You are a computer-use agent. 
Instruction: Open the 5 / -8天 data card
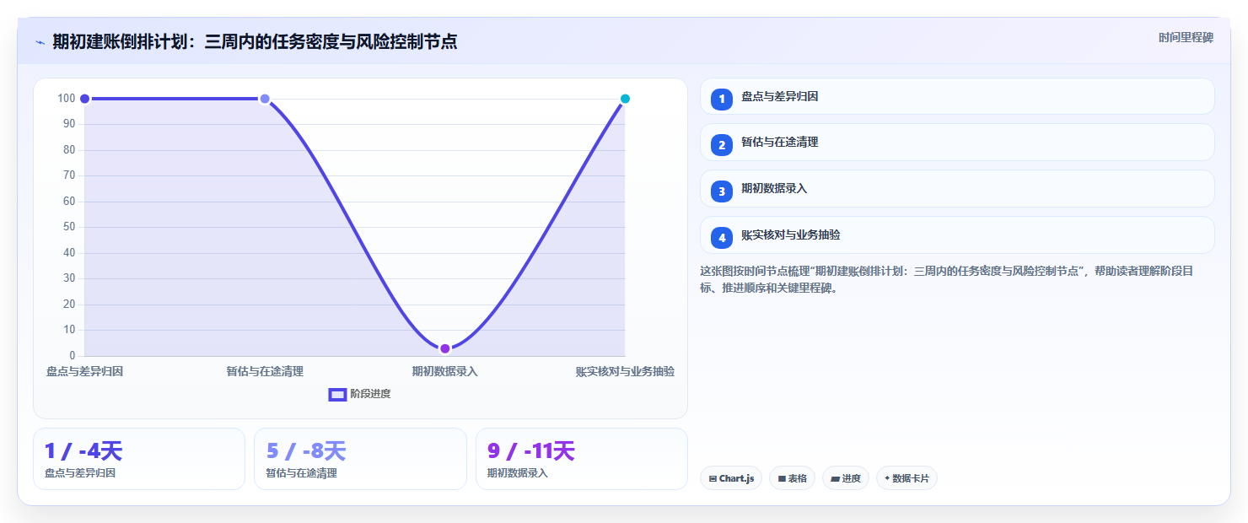pos(360,459)
